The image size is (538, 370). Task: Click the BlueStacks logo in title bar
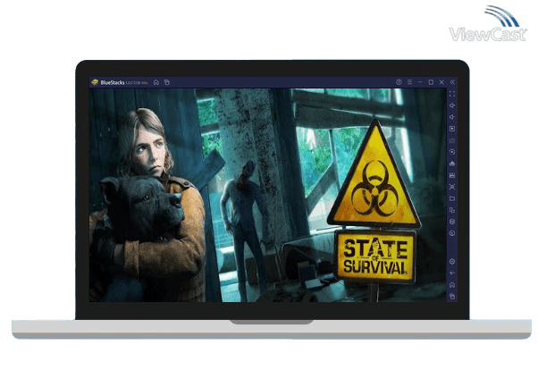pos(95,82)
